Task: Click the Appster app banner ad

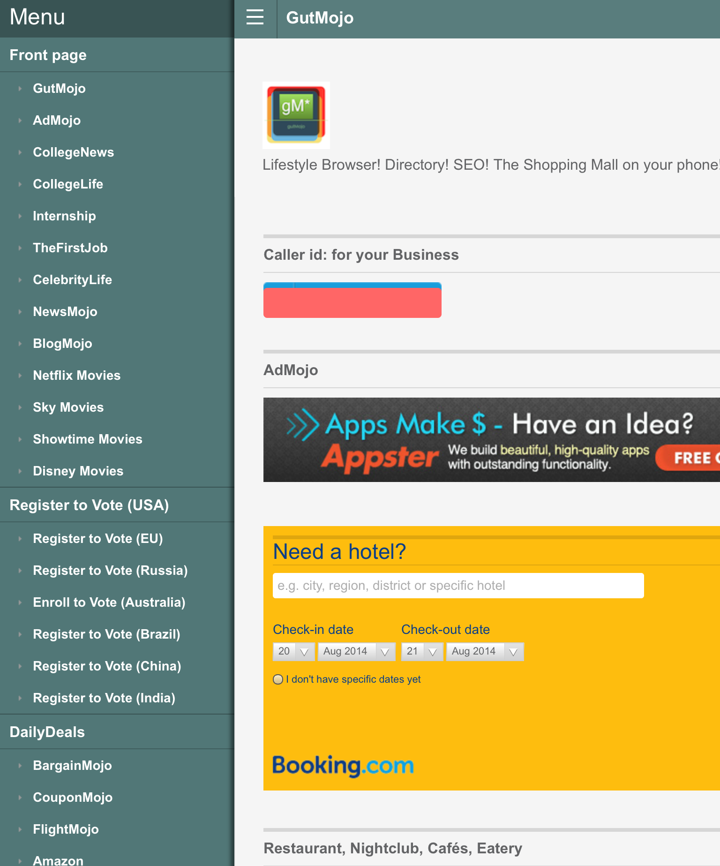Action: (x=491, y=440)
